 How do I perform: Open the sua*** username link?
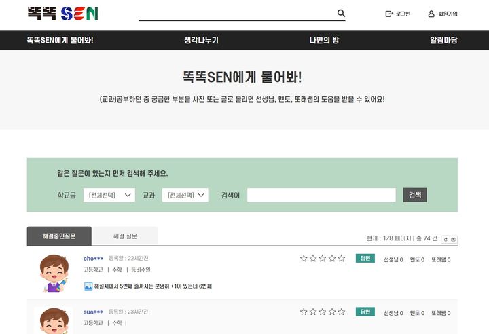pos(93,312)
